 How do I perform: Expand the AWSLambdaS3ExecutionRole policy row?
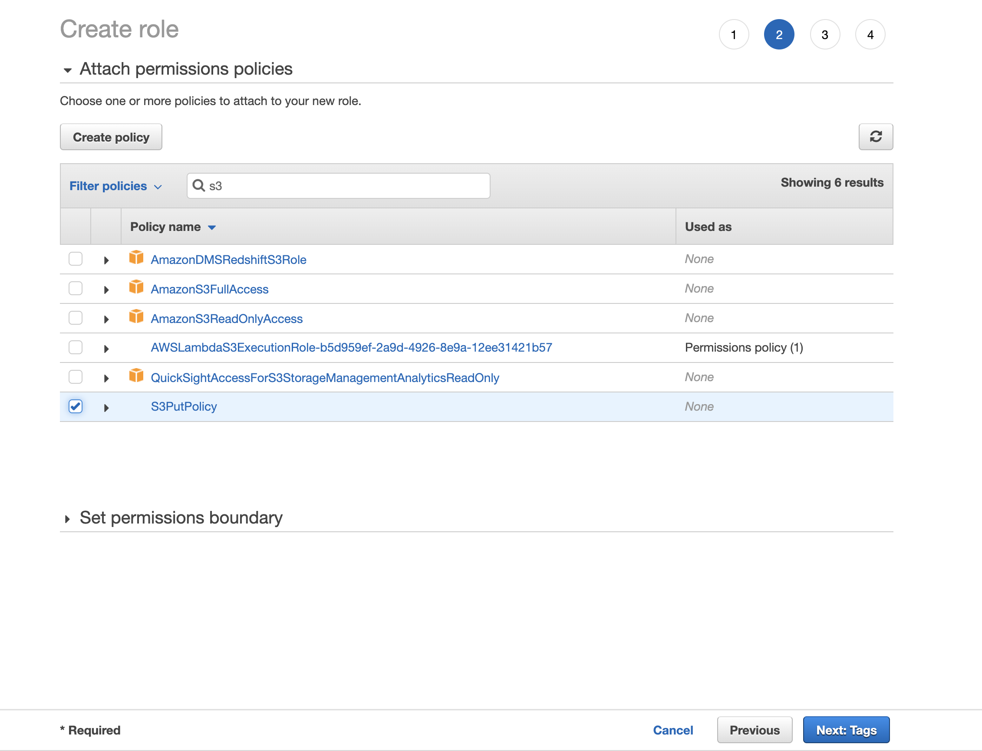click(107, 348)
